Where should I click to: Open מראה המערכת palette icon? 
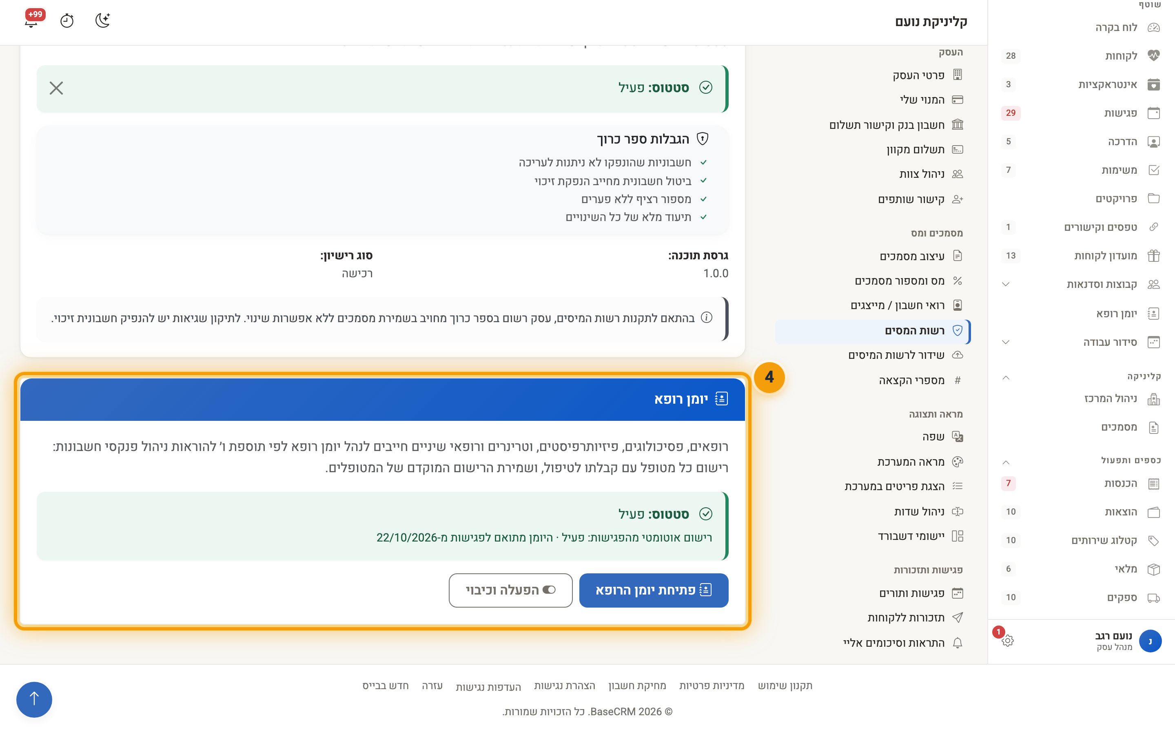(x=958, y=462)
